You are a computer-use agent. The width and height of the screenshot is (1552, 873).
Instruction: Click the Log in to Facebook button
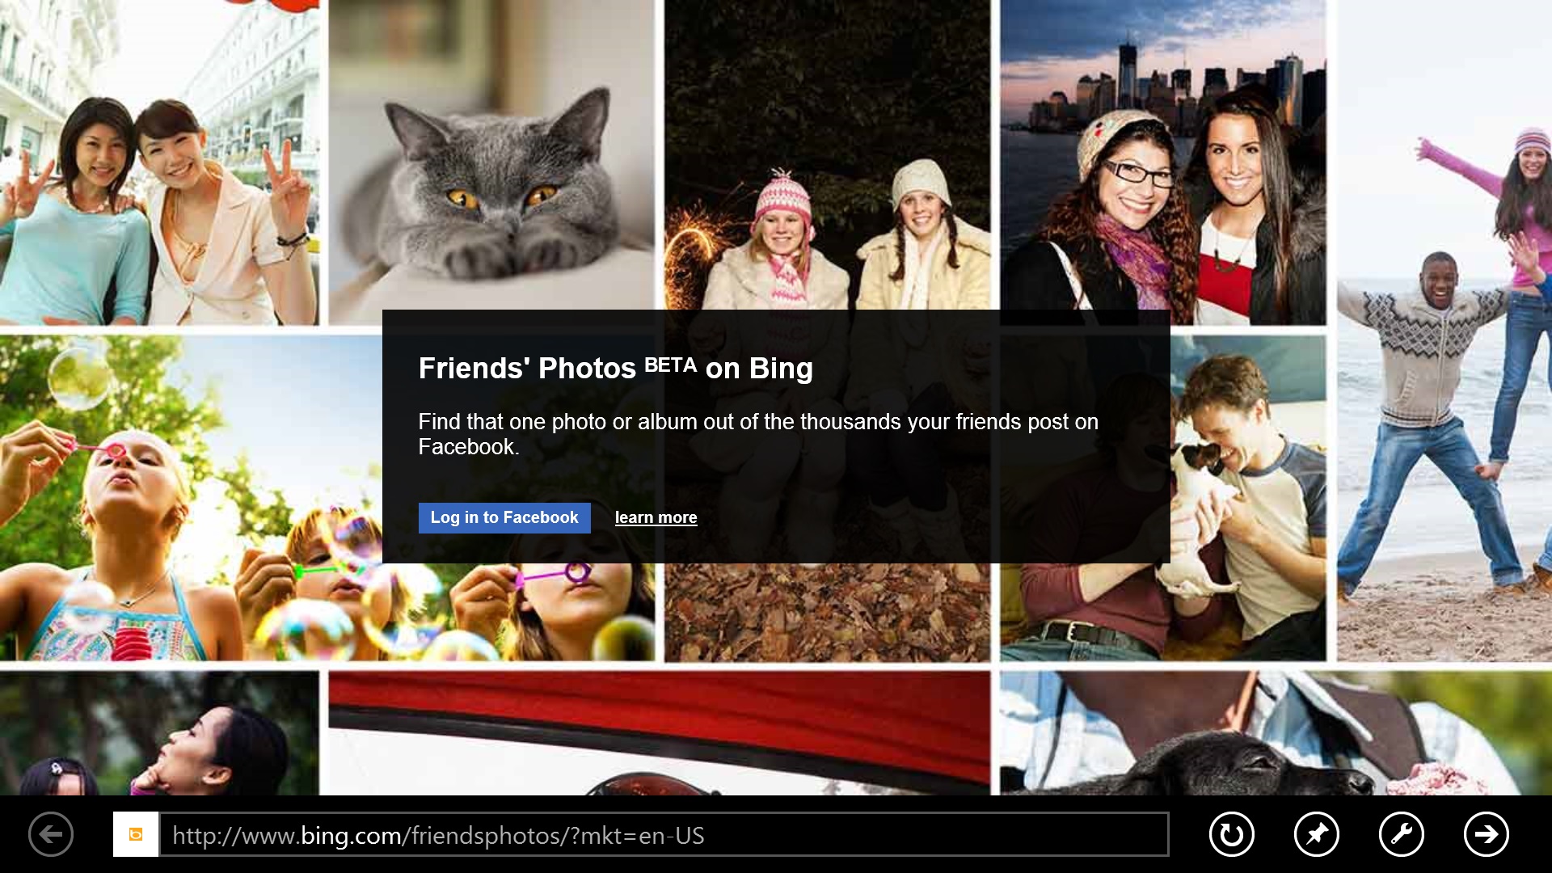coord(504,518)
